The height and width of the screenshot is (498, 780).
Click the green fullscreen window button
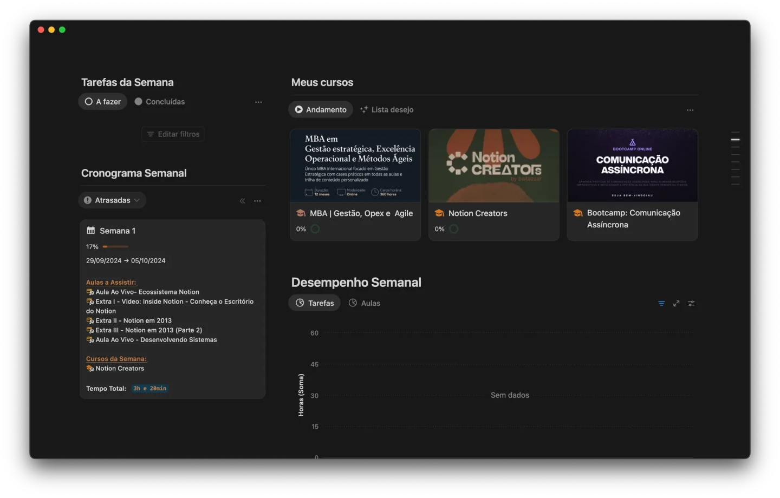(x=62, y=30)
